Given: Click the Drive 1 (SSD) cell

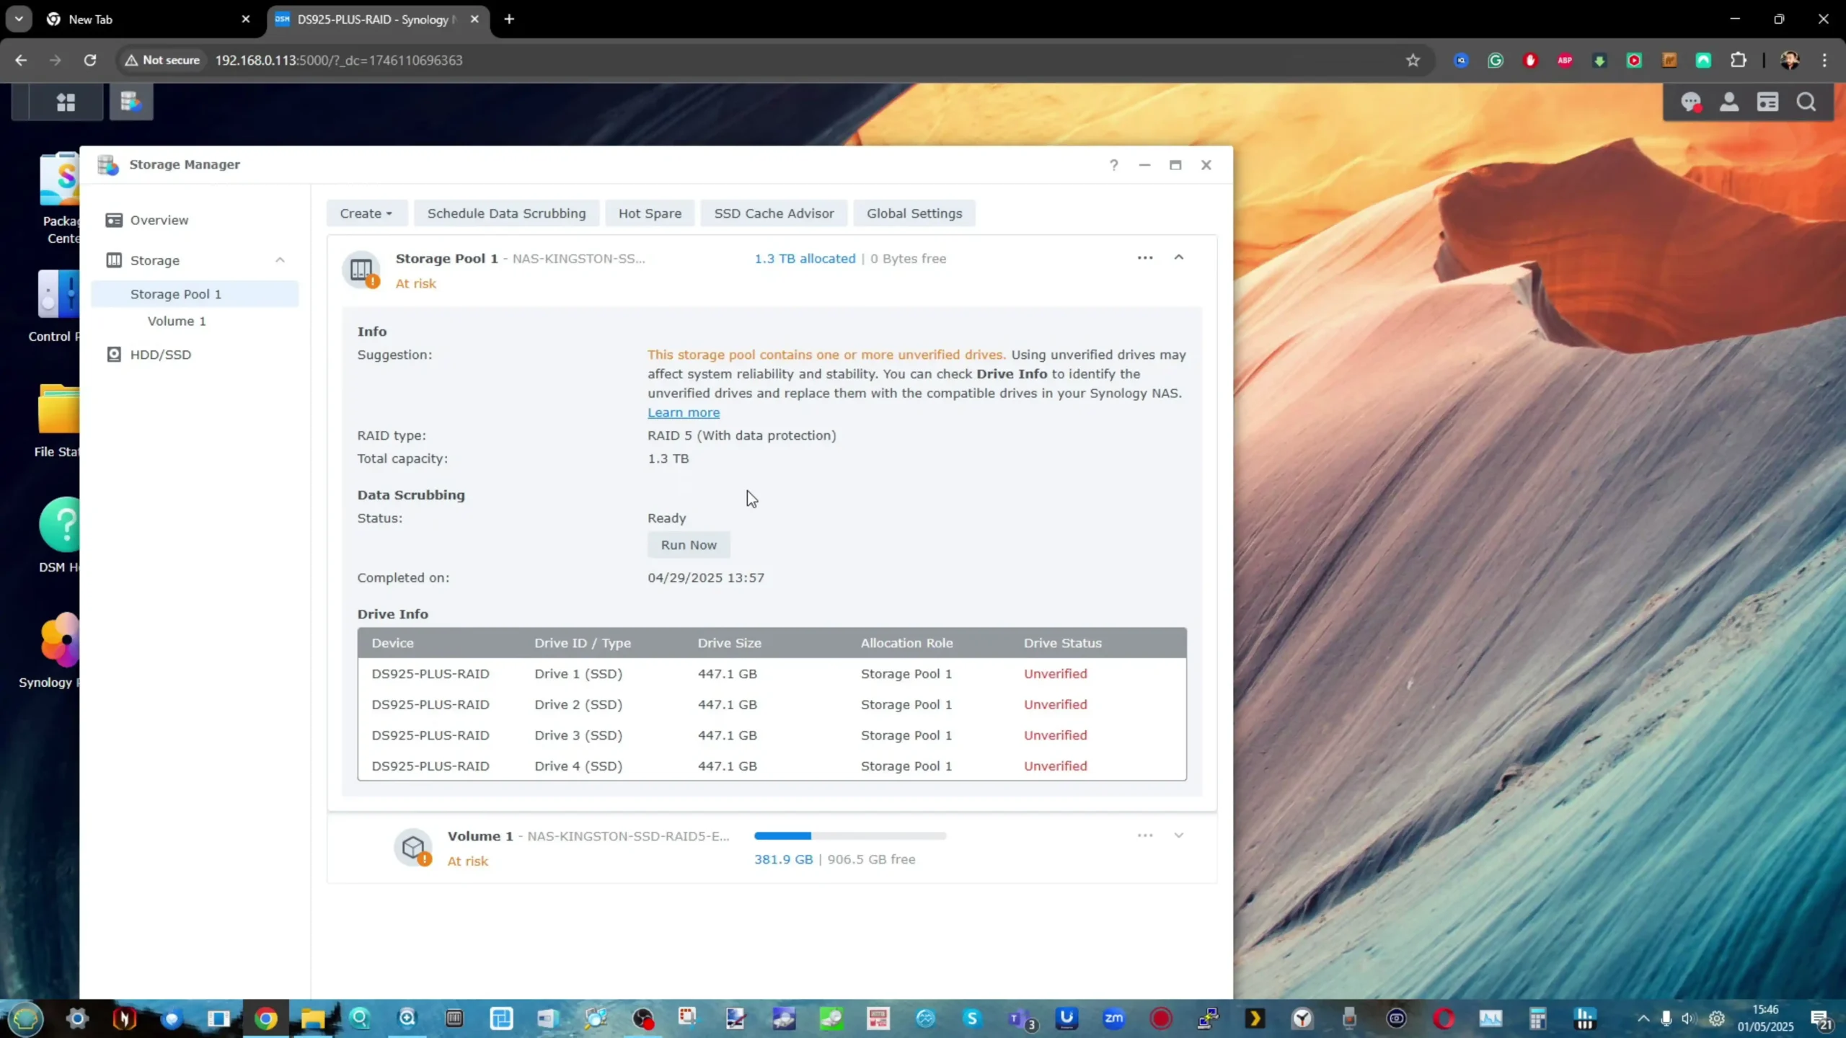Looking at the screenshot, I should [x=578, y=674].
